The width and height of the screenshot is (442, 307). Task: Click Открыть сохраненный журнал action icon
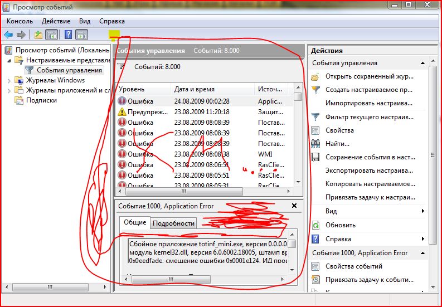tap(316, 76)
